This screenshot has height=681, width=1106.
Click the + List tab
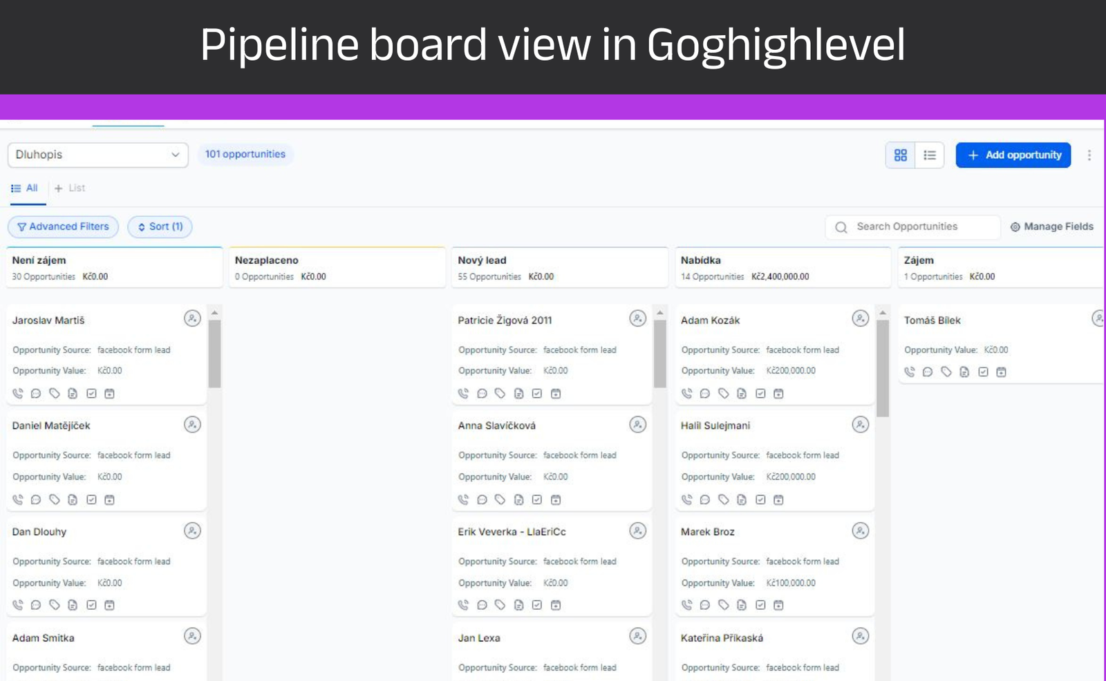click(x=70, y=188)
